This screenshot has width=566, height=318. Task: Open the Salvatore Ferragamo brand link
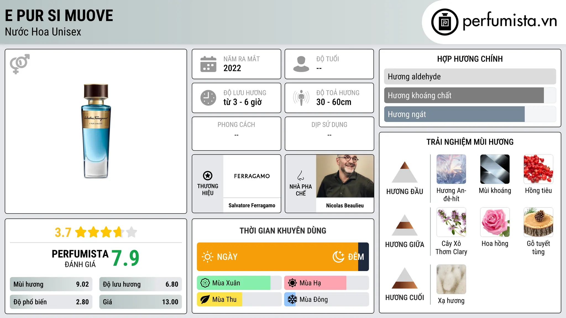coord(252,205)
